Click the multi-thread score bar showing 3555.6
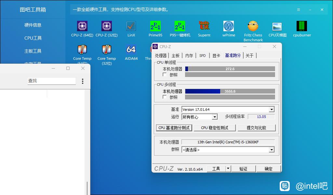 pos(230,91)
